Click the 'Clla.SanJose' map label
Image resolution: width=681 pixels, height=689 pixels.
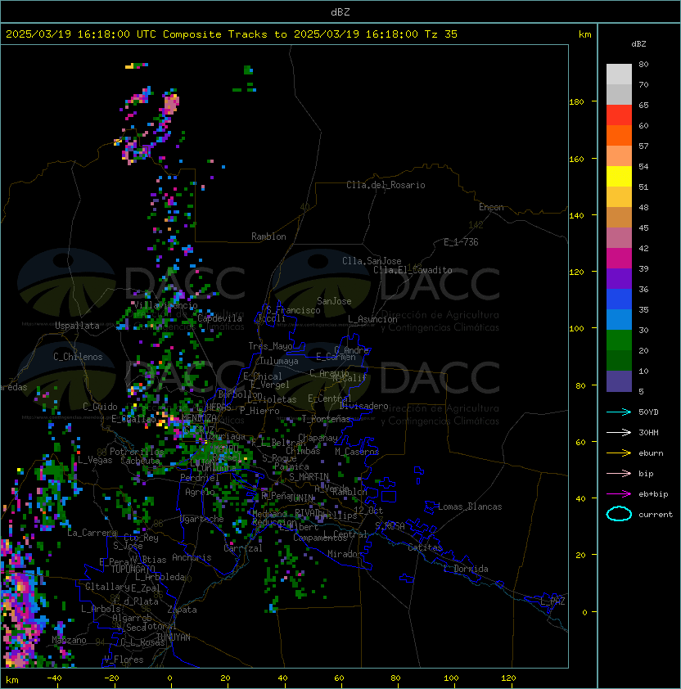pos(372,261)
